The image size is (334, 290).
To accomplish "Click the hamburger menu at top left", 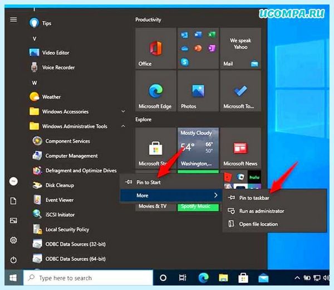I will pos(13,20).
